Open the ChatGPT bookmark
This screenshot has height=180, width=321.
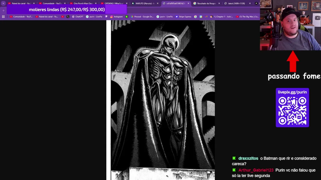77,17
